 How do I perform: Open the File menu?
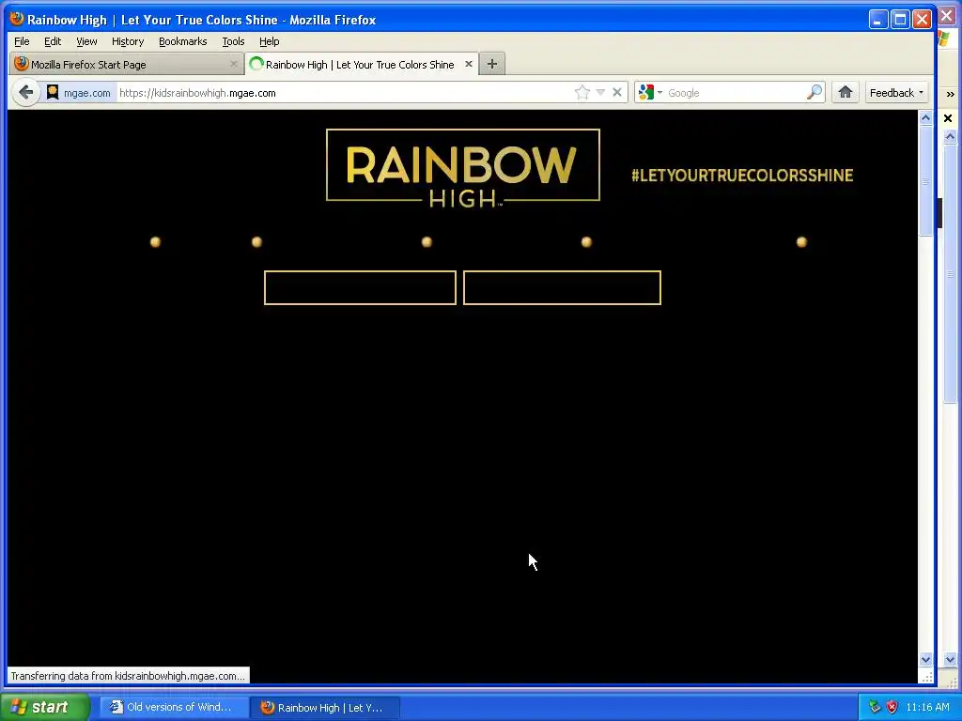pyautogui.click(x=22, y=41)
